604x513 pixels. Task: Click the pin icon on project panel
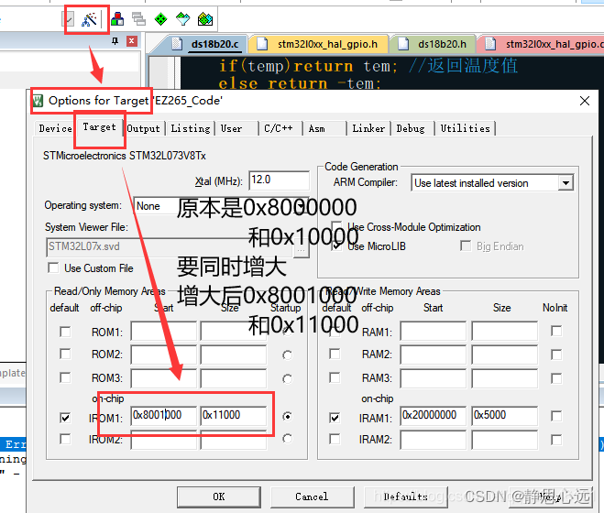point(115,41)
